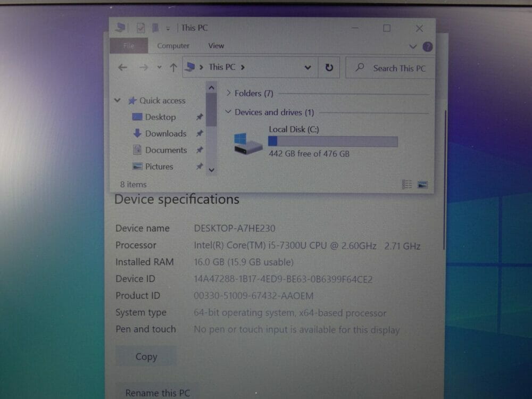Switch to Details view layout icon

pyautogui.click(x=407, y=184)
